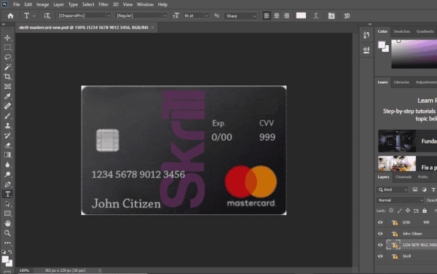Select the Healing Brush tool
Viewport: 437px width, 274px height.
7,106
